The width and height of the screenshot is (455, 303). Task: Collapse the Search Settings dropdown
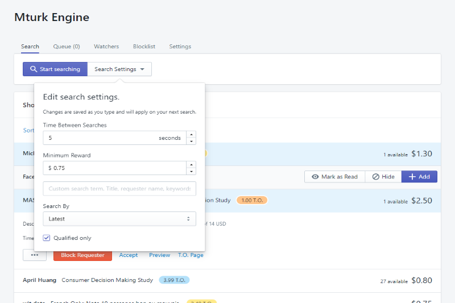[119, 69]
